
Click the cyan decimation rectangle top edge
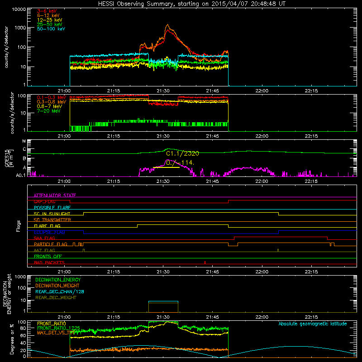(x=163, y=301)
